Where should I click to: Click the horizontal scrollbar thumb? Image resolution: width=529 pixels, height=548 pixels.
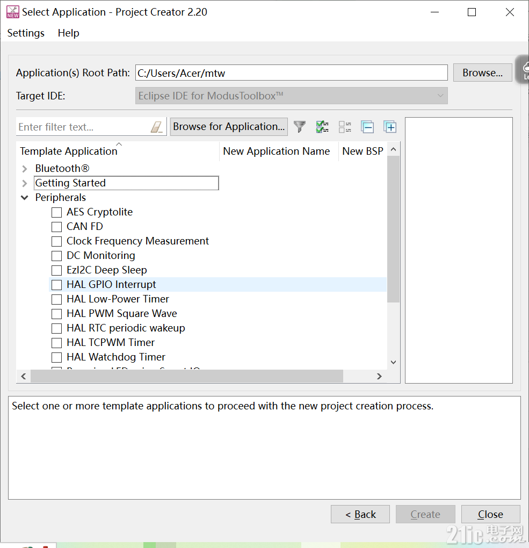[187, 377]
